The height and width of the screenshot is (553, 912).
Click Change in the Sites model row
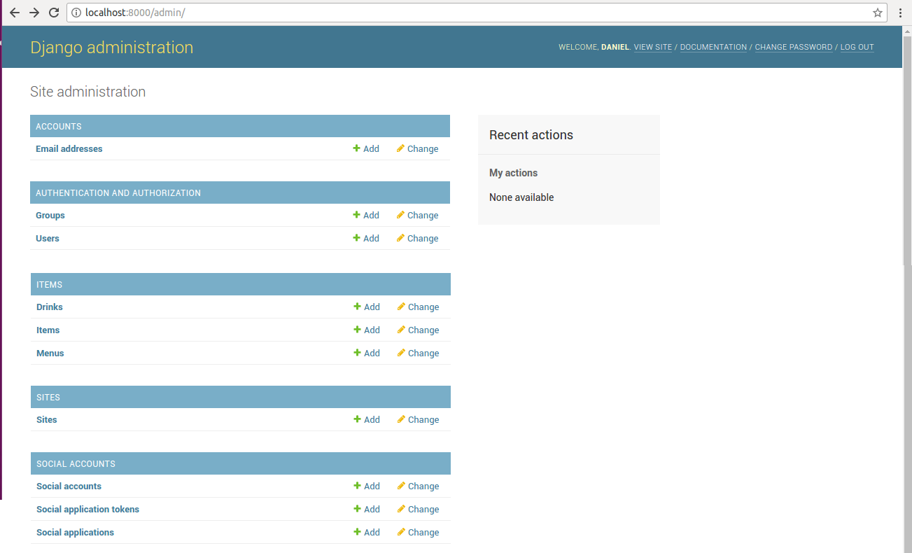(418, 419)
